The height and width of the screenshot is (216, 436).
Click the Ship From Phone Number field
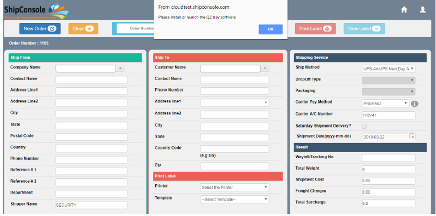pos(92,160)
